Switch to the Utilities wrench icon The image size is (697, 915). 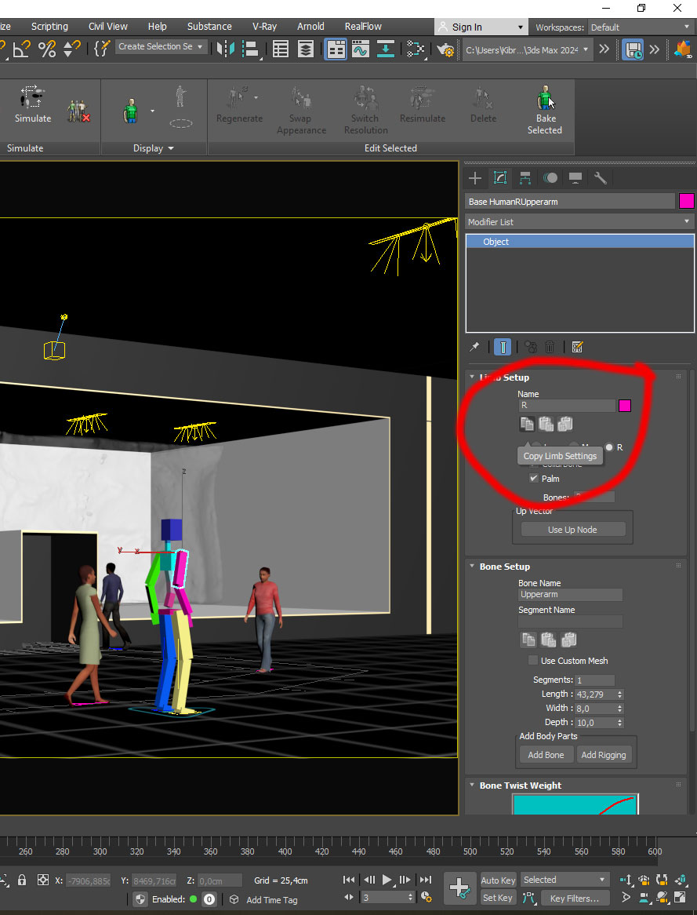tap(601, 178)
